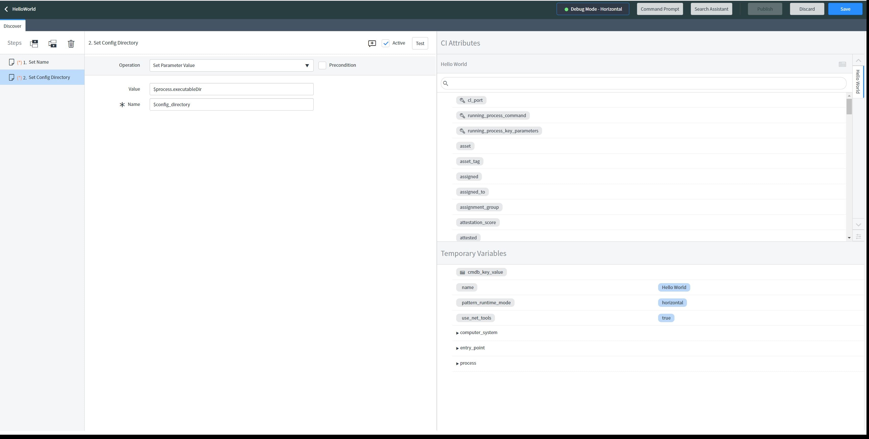Viewport: 869px width, 439px height.
Task: Enable the Precondition checkbox
Action: (322, 65)
